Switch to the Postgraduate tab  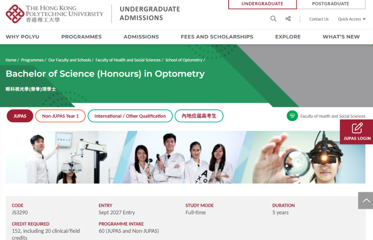(331, 4)
